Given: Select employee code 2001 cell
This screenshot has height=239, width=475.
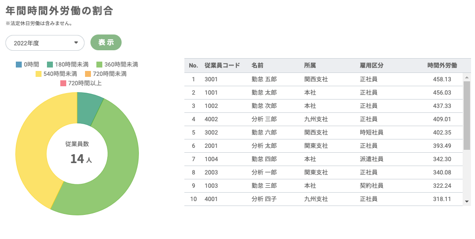Looking at the screenshot, I should 211,146.
